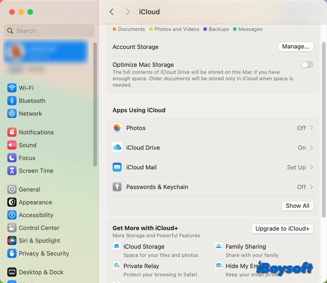Toggle the Optimize Mac Storage switch

307,65
